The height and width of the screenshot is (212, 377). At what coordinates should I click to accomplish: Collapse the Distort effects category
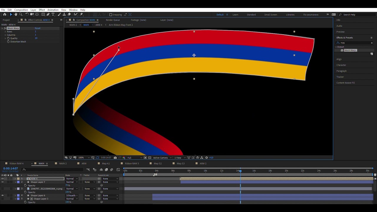[336, 47]
